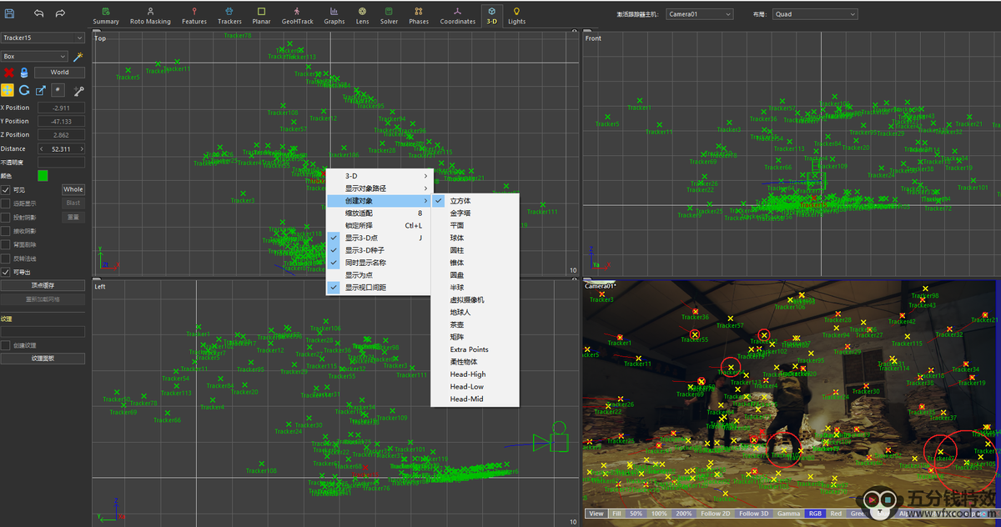Expand the Quad layout dropdown
This screenshot has width=1001, height=527.
coord(814,14)
